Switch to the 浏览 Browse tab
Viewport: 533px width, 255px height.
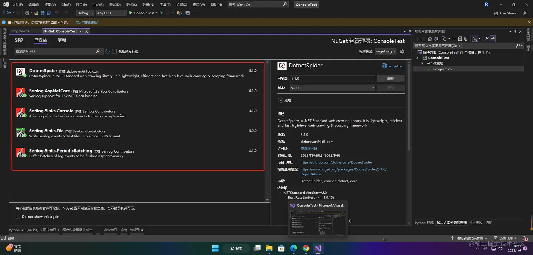tap(19, 40)
